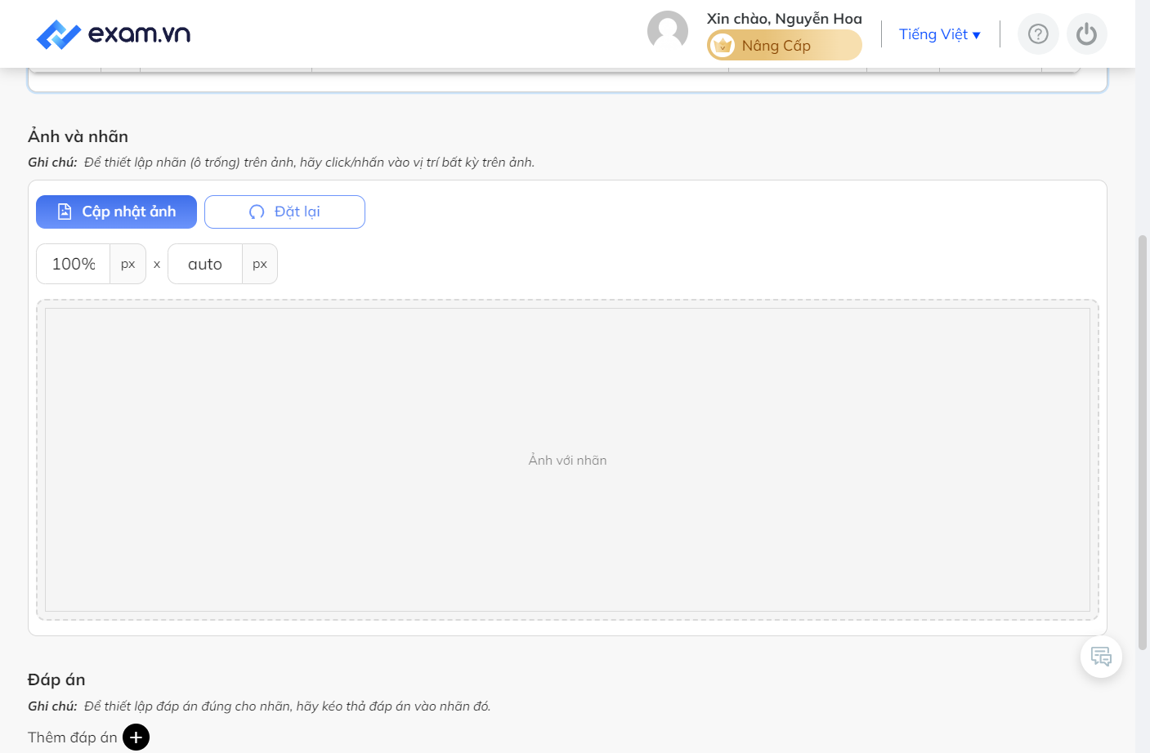Open the help question mark icon
Image resolution: width=1150 pixels, height=753 pixels.
[1038, 34]
